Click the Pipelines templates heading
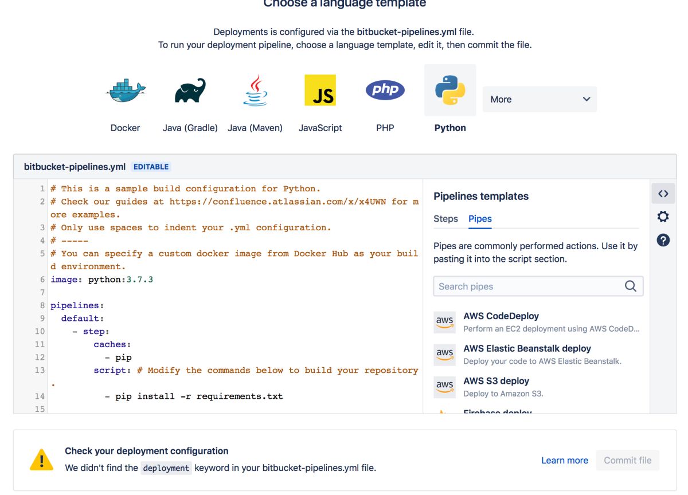This screenshot has width=688, height=495. coord(481,196)
